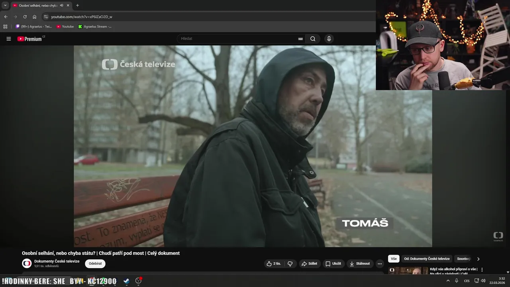510x287 pixels.
Task: Open Dokumenty České televize channel name
Action: point(57,261)
